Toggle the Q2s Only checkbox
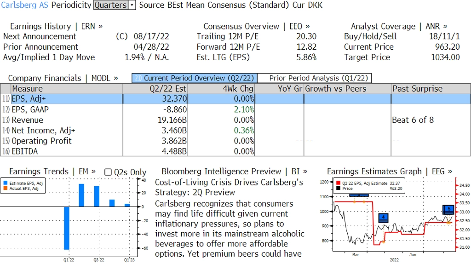The width and height of the screenshot is (471, 264). (108, 172)
